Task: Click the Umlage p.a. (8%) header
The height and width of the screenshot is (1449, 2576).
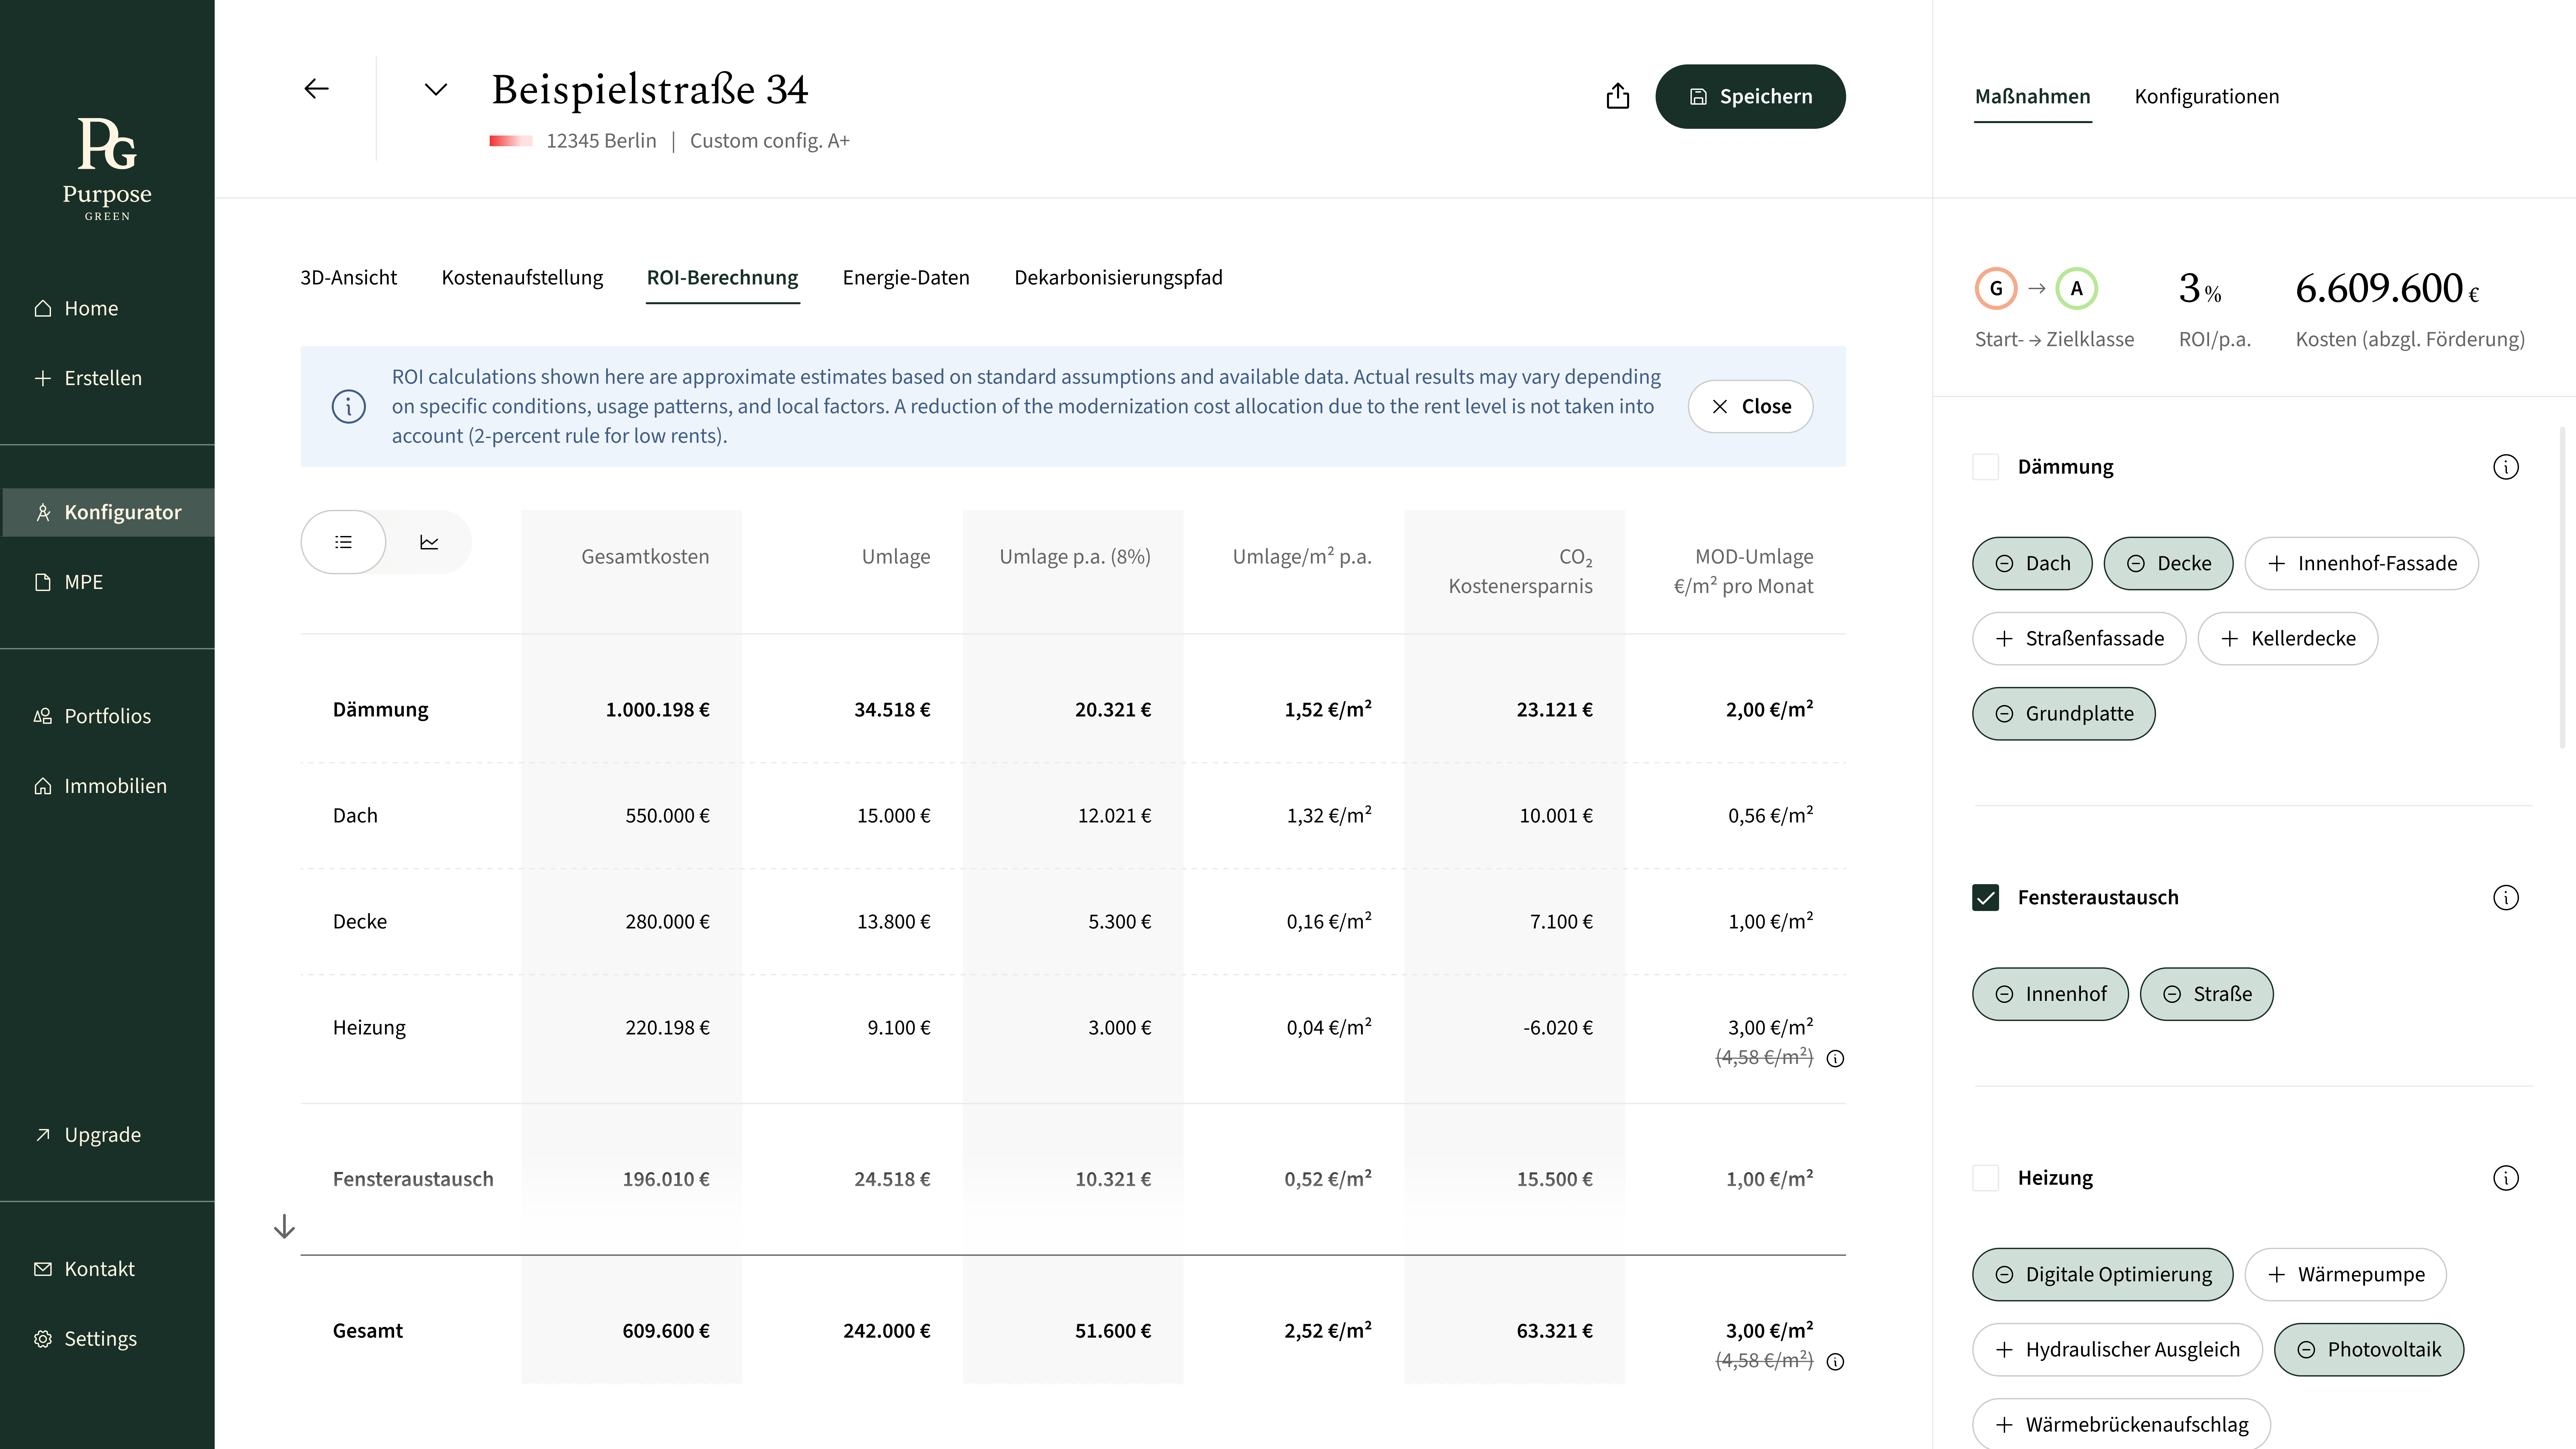Action: (x=1075, y=557)
